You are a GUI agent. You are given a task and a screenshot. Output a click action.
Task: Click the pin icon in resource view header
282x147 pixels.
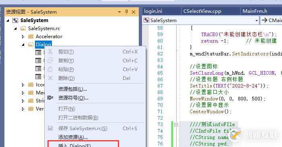(126, 12)
